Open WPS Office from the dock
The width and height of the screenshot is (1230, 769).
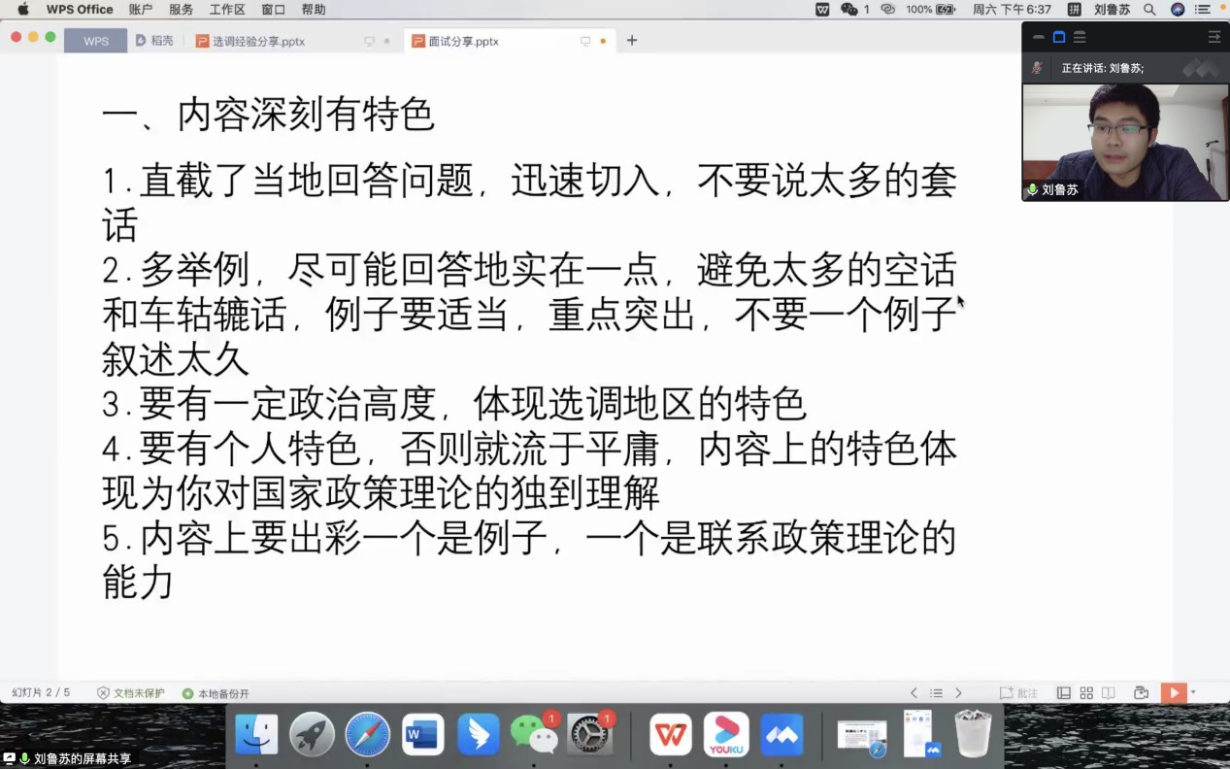(670, 735)
